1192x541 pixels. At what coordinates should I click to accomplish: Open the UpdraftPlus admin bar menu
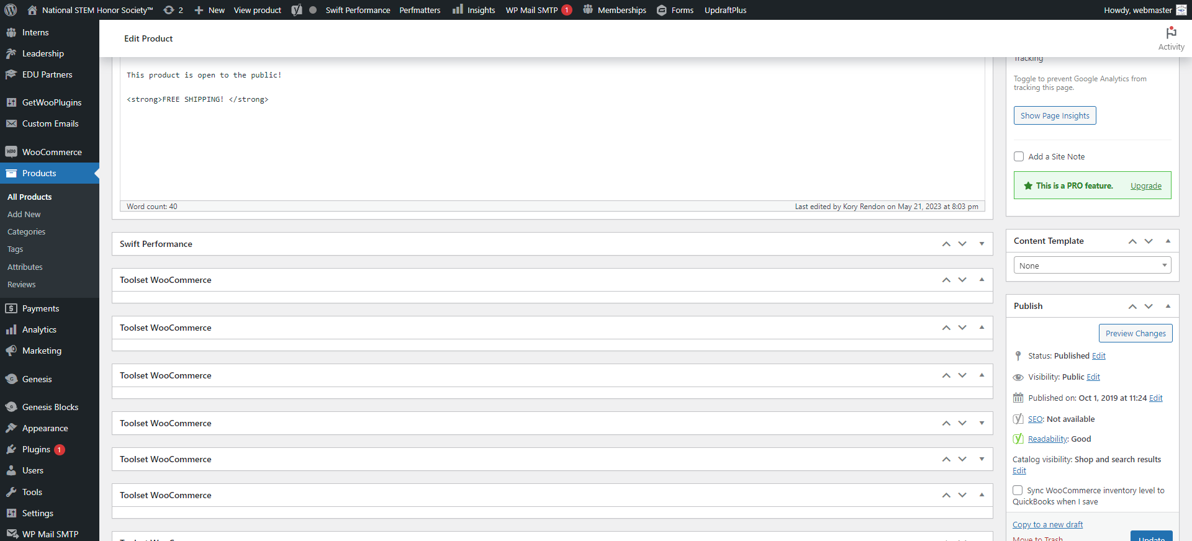[725, 10]
